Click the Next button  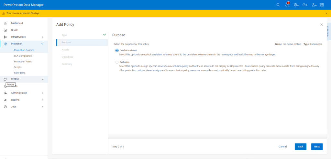[x=317, y=146]
